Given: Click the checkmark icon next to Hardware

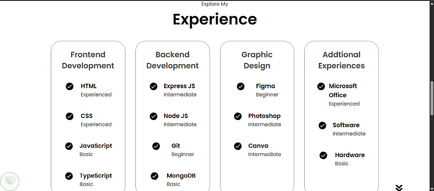Looking at the screenshot, I should (323, 155).
